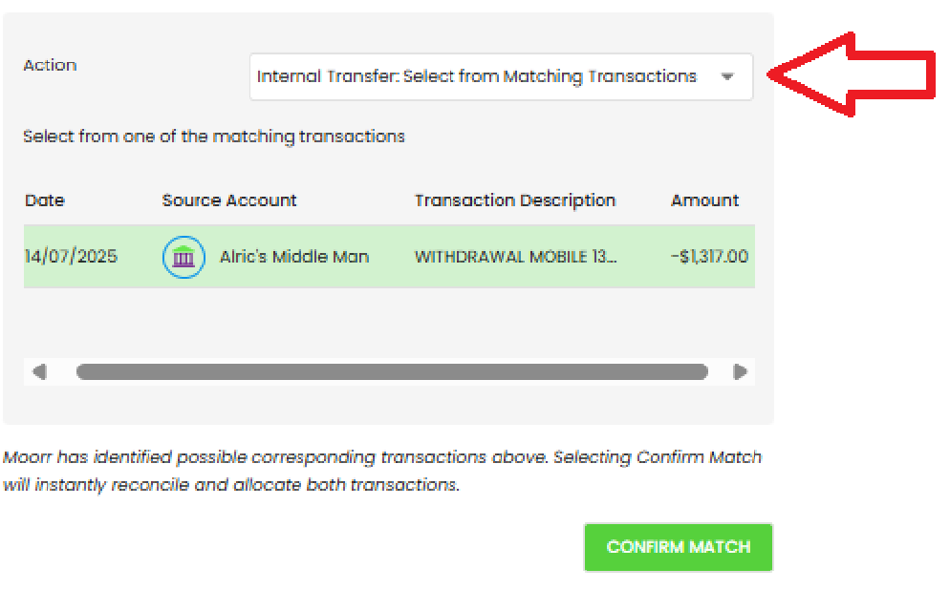Click the -$1,317.00 amount cell

[x=709, y=257]
